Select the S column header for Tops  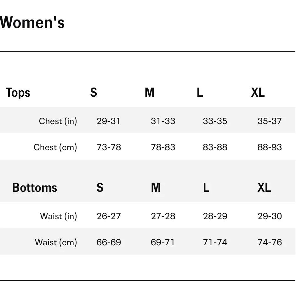94,93
